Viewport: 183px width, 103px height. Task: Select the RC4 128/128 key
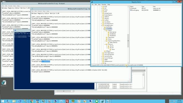click(113, 32)
